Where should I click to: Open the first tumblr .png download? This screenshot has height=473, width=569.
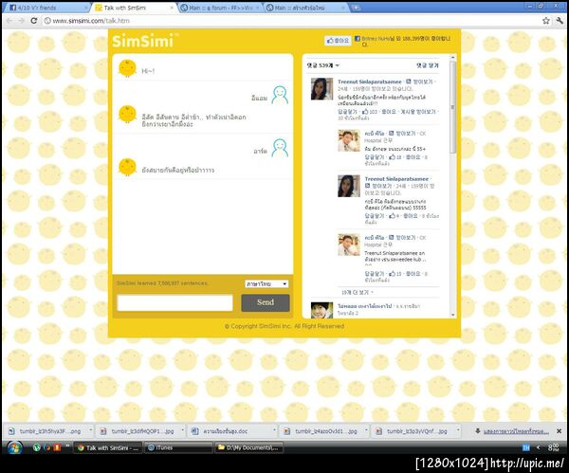pos(46,431)
